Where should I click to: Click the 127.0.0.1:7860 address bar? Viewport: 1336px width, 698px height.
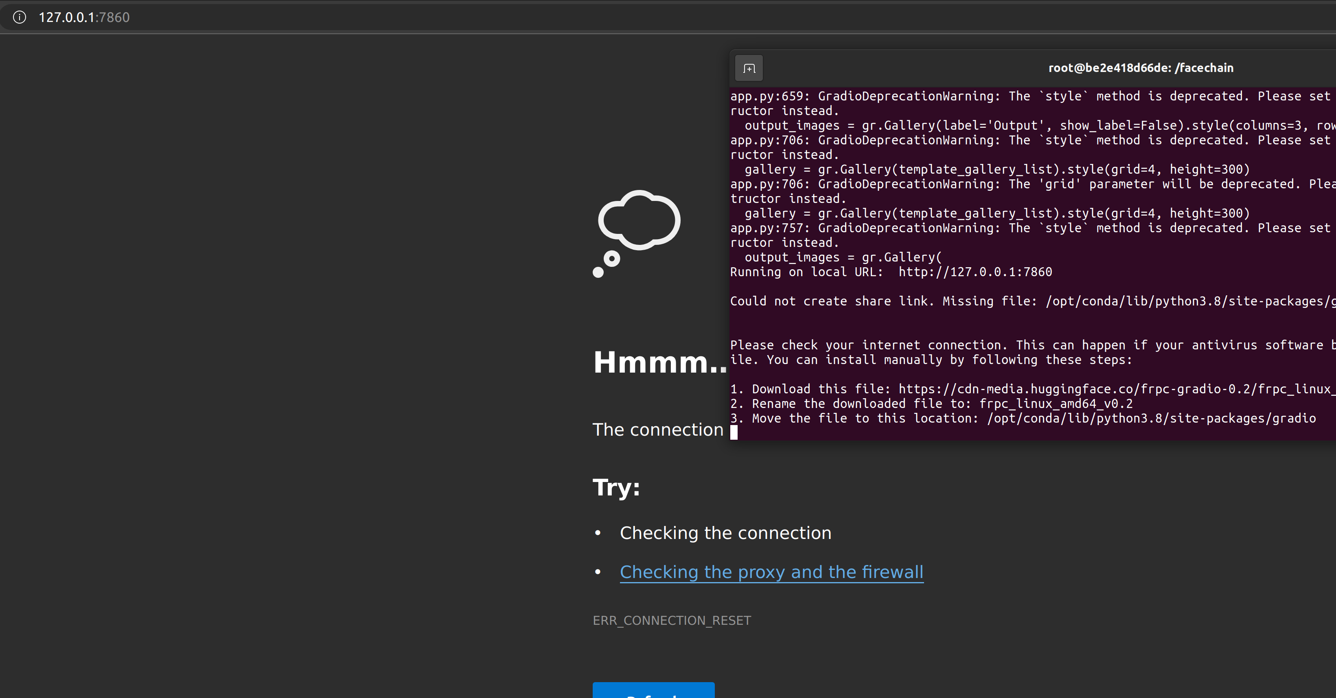click(668, 17)
